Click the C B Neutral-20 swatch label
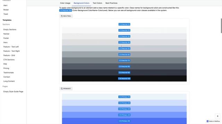Viewport: 222px width, 124px height. [x=124, y=30]
